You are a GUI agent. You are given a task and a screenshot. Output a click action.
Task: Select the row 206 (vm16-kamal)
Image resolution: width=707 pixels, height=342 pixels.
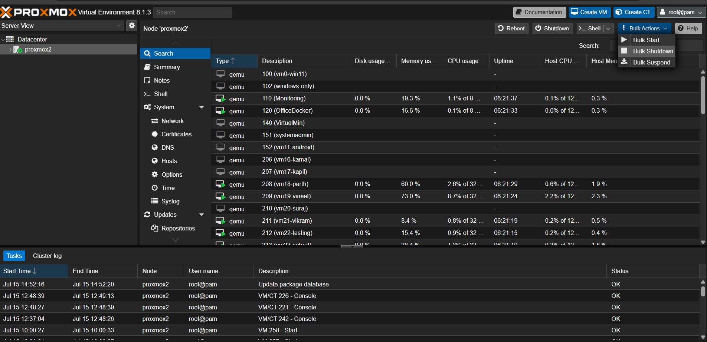coord(455,160)
